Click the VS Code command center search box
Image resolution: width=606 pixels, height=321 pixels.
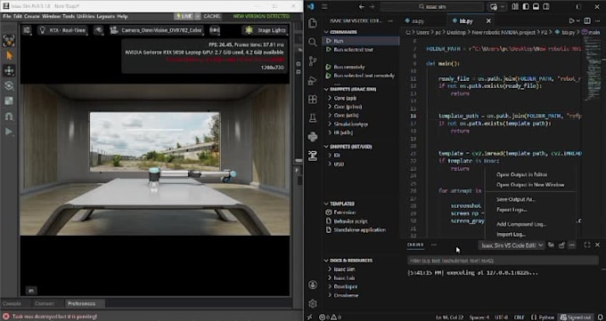click(431, 6)
